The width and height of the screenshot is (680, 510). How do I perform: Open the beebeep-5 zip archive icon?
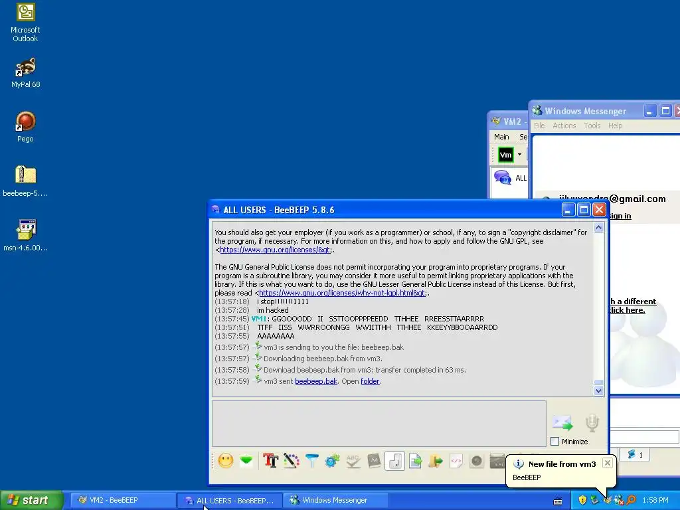[x=25, y=181]
